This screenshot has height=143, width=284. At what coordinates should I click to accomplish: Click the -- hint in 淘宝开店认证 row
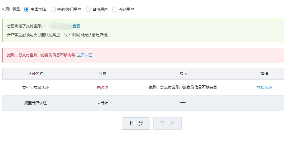(183, 103)
